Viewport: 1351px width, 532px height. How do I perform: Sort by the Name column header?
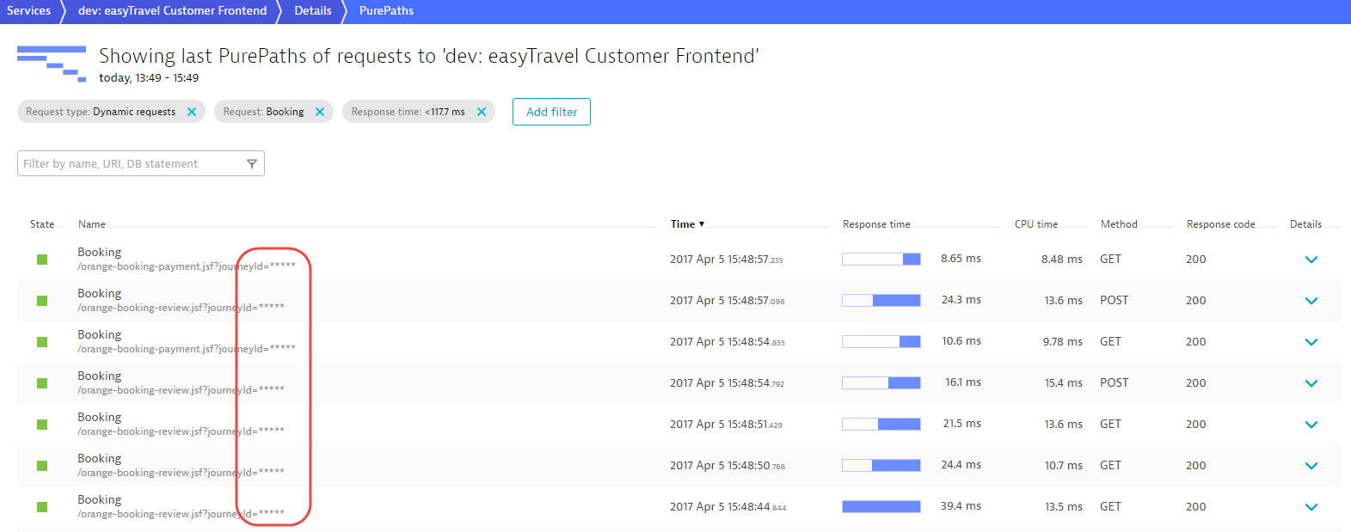coord(92,224)
